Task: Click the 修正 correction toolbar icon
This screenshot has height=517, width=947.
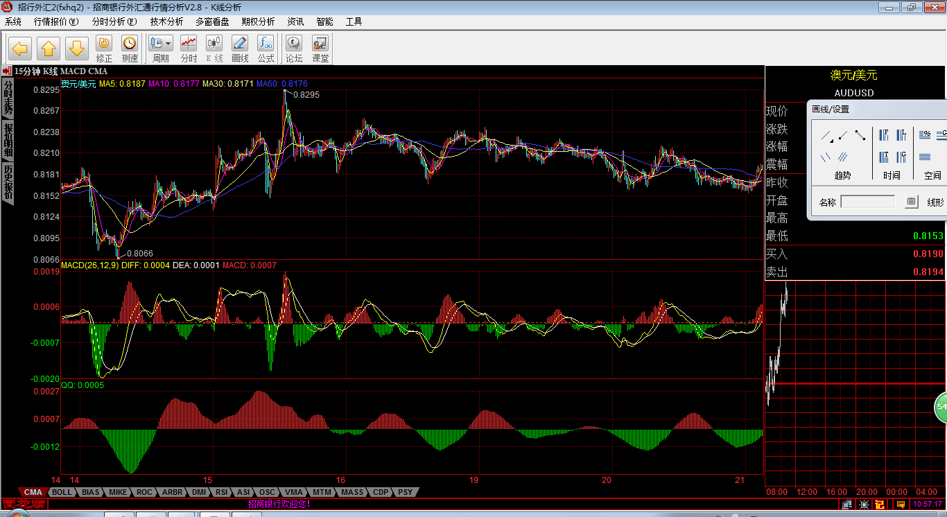Action: 104,49
